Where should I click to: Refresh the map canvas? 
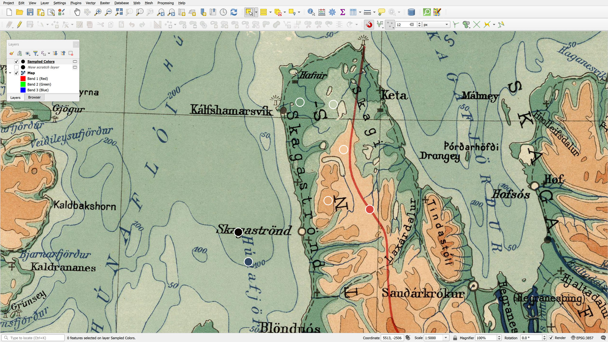click(x=234, y=12)
